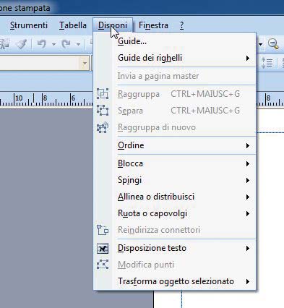Click the Modifica punti icon
Image resolution: width=284 pixels, height=308 pixels.
pos(103,265)
